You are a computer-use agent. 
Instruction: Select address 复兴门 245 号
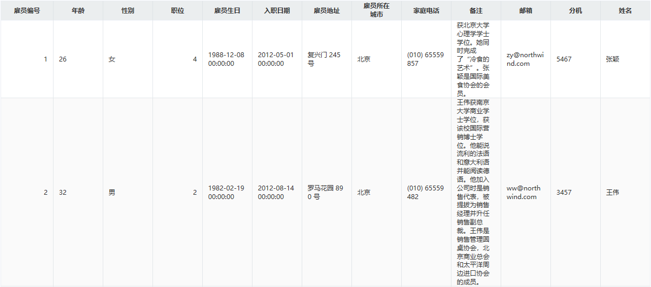(x=327, y=59)
